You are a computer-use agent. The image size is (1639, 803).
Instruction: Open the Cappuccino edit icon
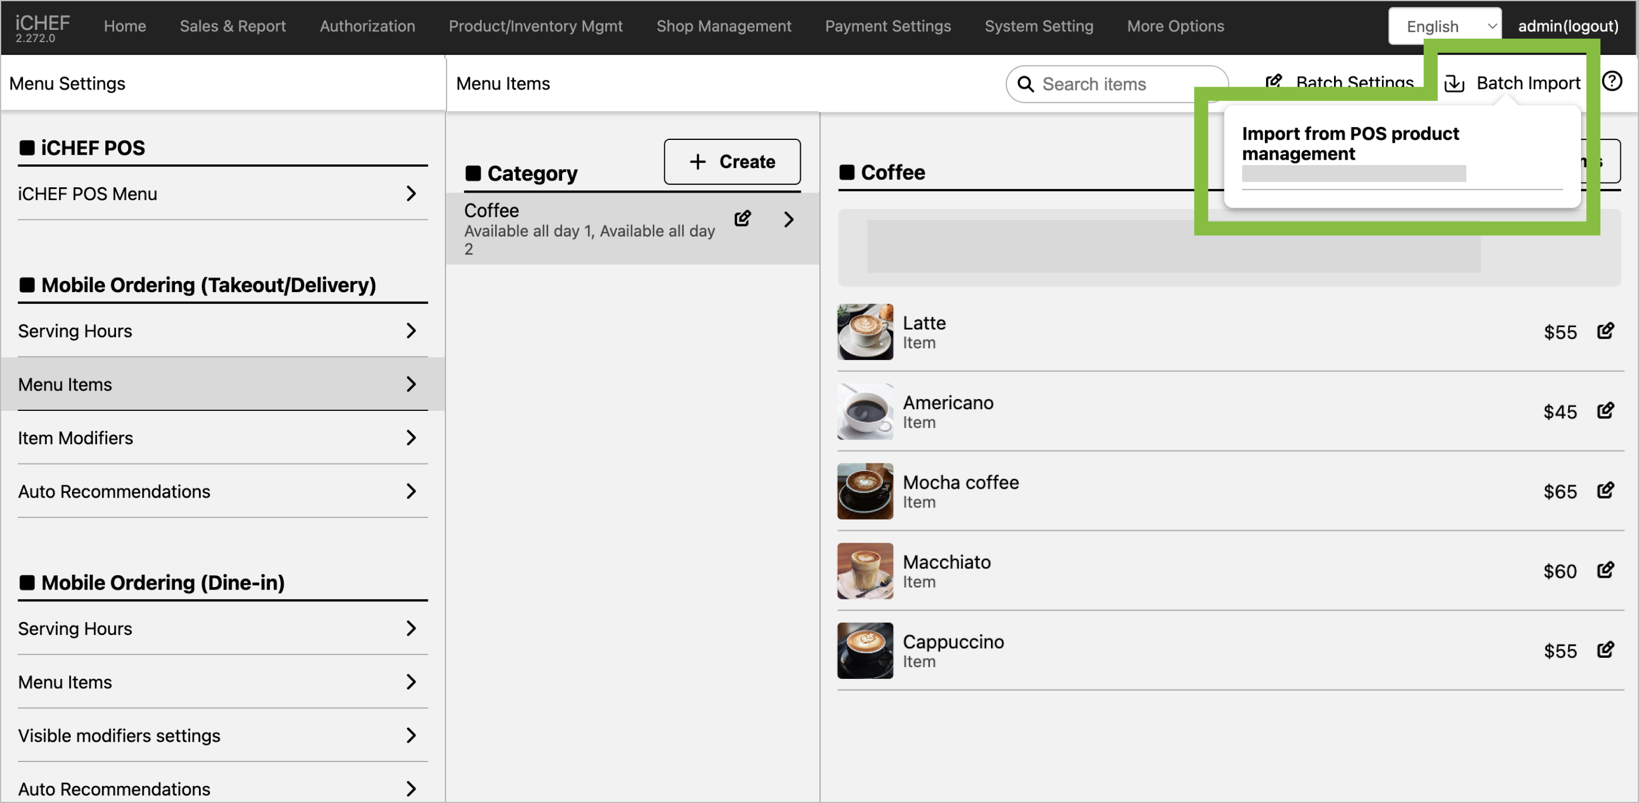point(1605,649)
